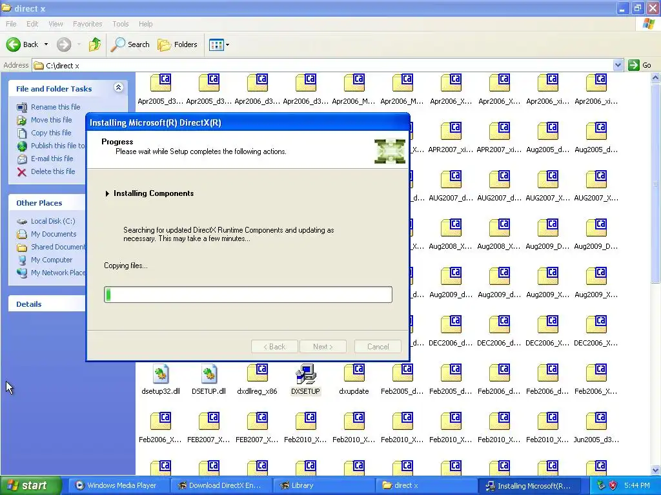Open the Edit menu

(32, 24)
